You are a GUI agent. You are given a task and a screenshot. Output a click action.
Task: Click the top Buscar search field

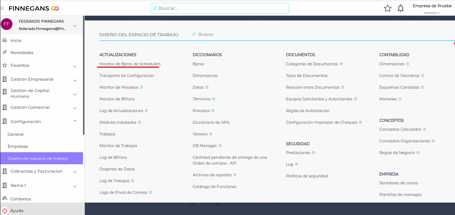(220, 8)
